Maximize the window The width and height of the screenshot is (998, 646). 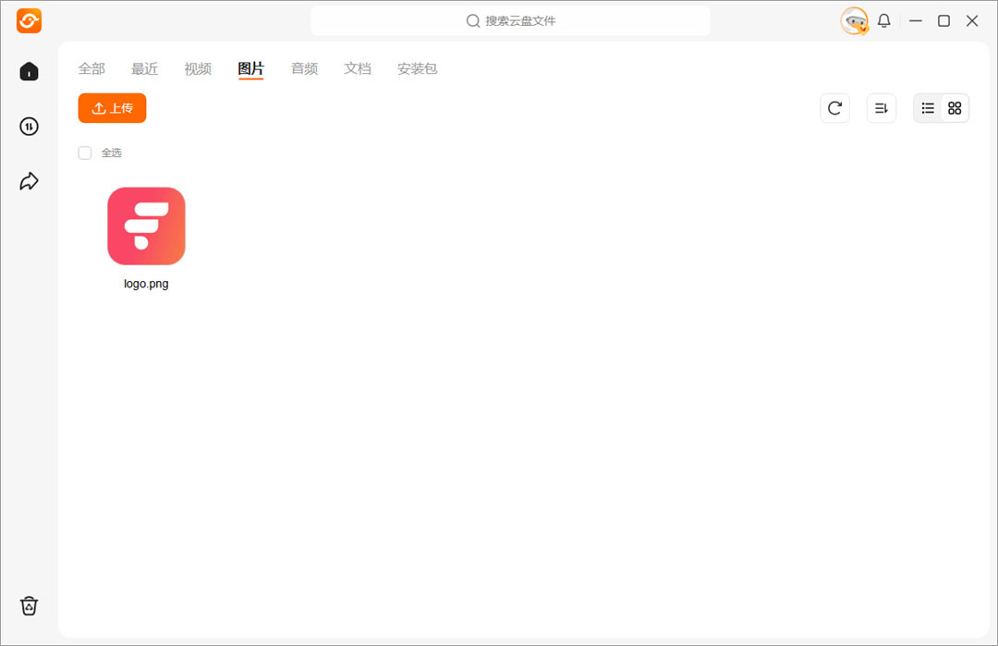[943, 21]
